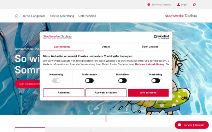Image resolution: width=212 pixels, height=132 pixels.
Task: Click the Präferenzen label text
Action: (89, 75)
